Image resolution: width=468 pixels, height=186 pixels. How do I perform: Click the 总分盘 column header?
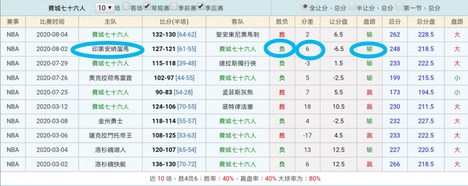(x=426, y=22)
